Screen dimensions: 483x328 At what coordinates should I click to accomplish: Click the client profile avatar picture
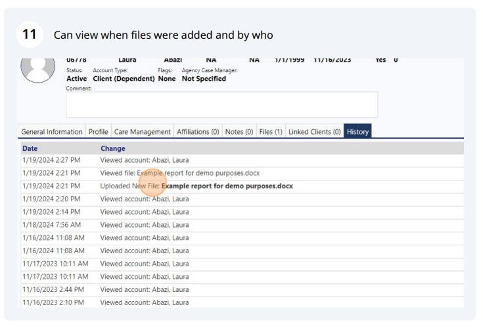[38, 69]
